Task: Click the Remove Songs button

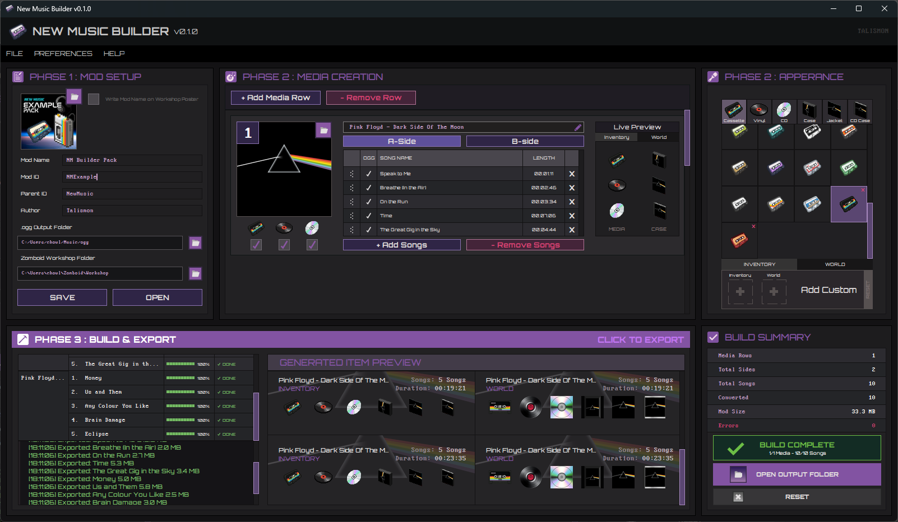Action: click(x=525, y=245)
